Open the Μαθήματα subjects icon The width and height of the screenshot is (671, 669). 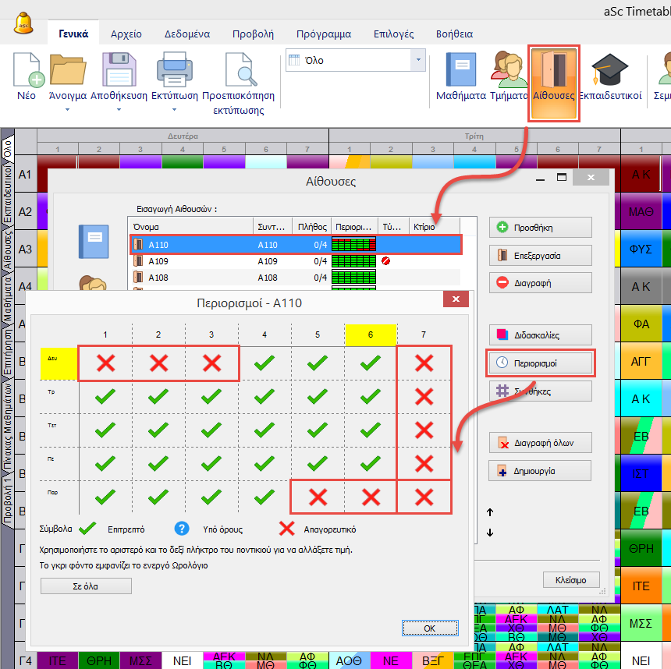[460, 70]
